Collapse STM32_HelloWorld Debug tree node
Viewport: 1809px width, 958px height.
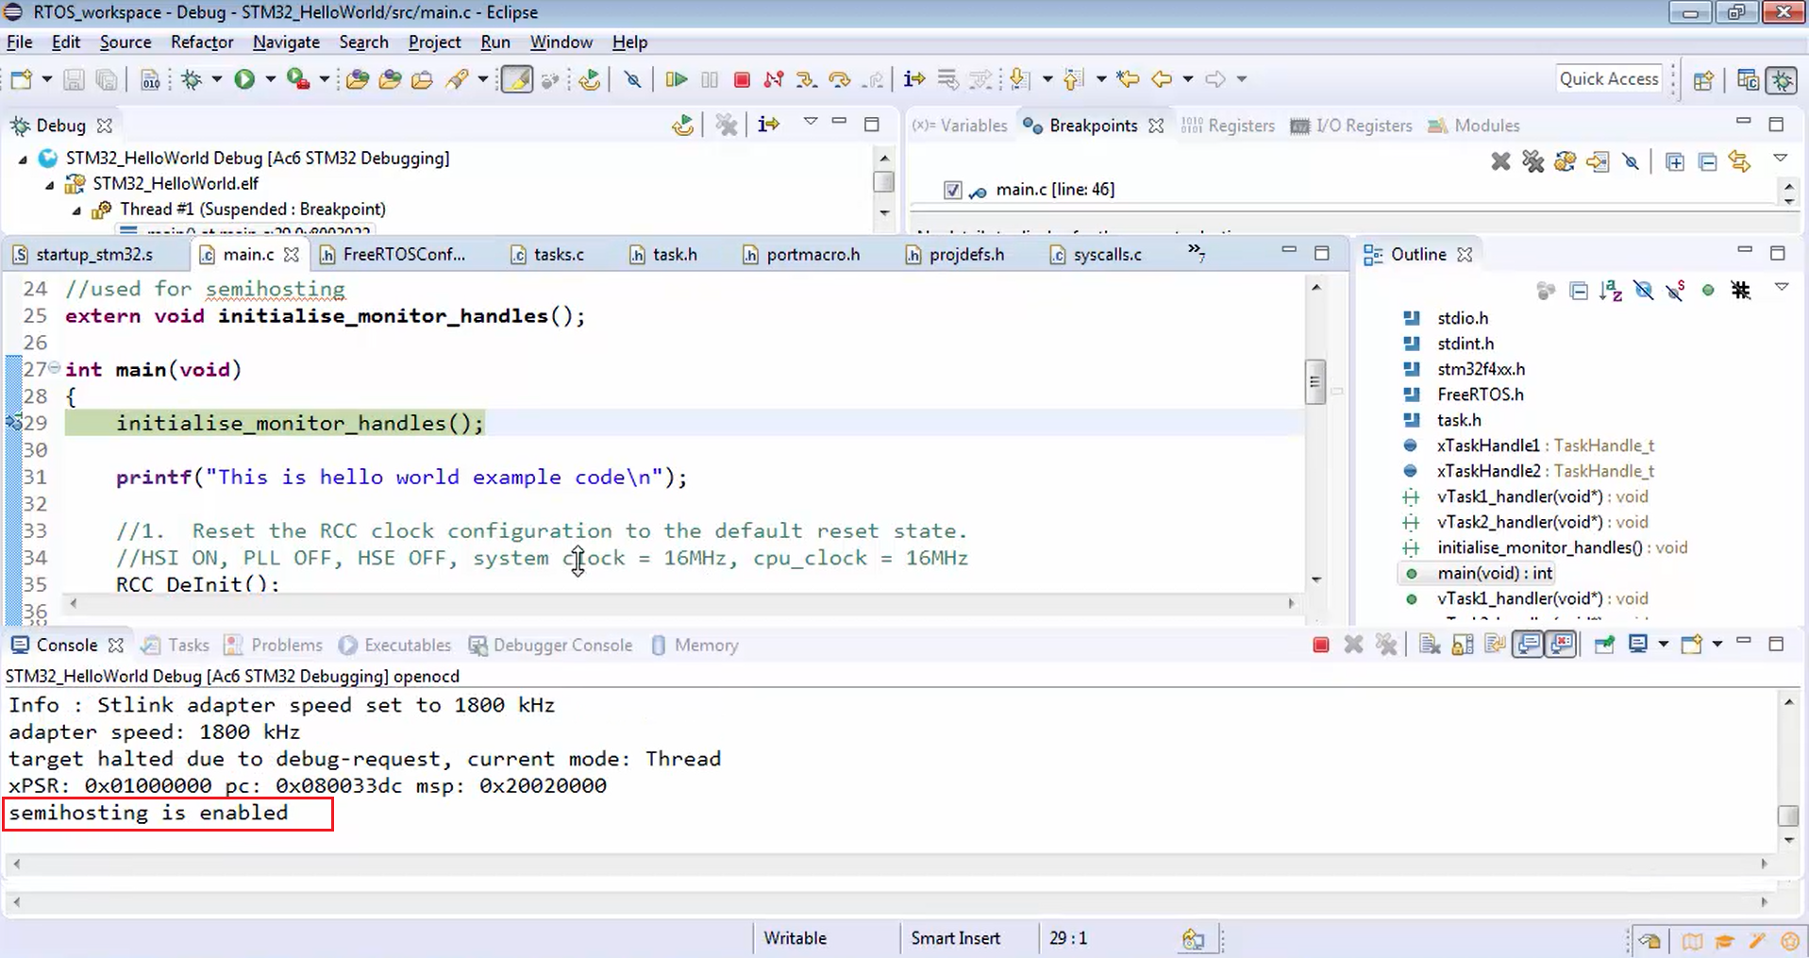(23, 160)
